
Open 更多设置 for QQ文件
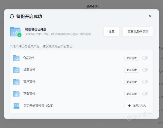[131, 58]
